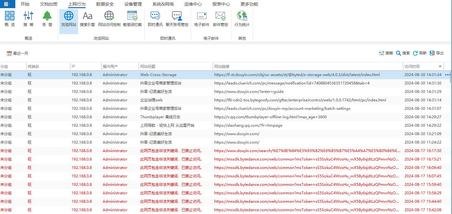Click the three-dots more icon on first row
The width and height of the screenshot is (452, 214).
click(x=447, y=75)
